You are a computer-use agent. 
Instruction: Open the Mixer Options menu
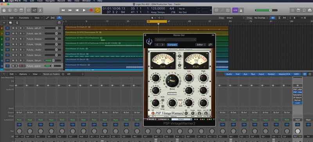click(x=24, y=74)
